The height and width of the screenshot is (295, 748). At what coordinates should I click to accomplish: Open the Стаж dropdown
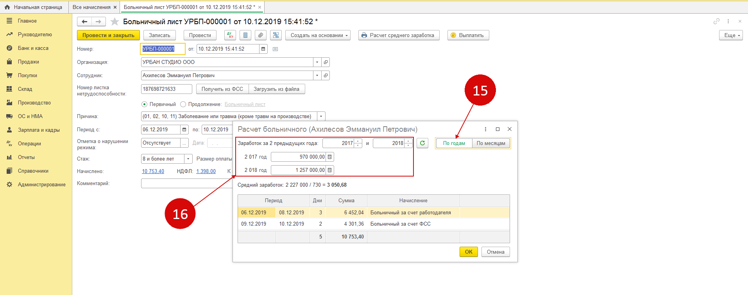pos(188,159)
